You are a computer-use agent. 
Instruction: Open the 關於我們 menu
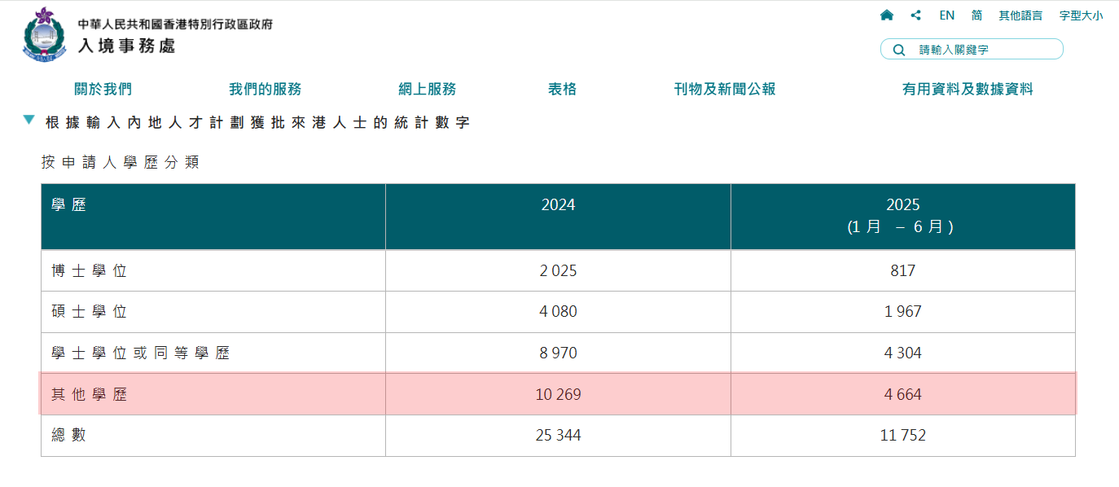coord(103,90)
